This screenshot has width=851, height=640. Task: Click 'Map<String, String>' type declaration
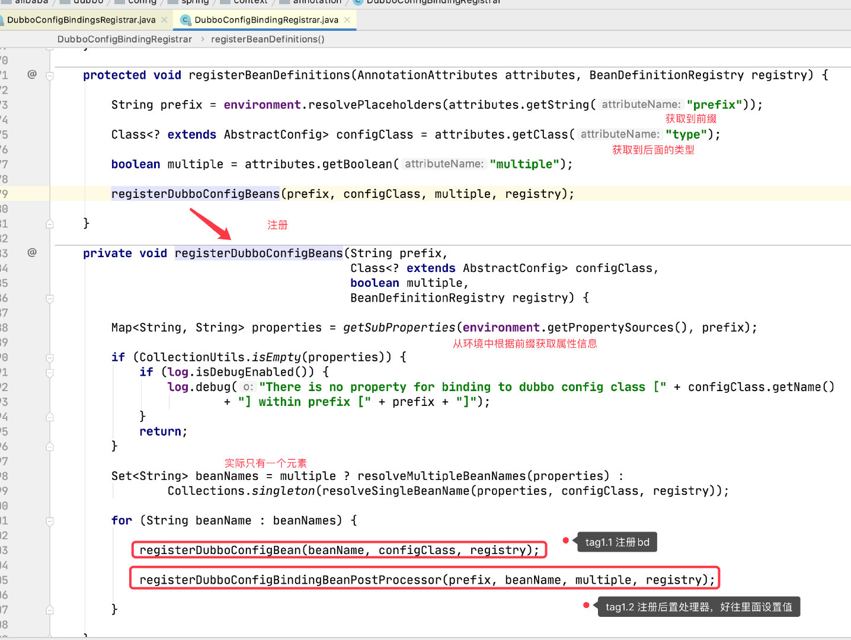point(178,328)
